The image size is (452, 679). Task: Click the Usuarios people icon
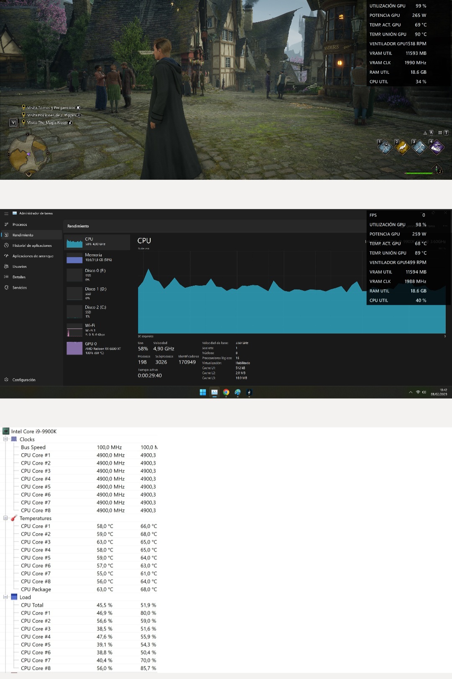(x=6, y=266)
